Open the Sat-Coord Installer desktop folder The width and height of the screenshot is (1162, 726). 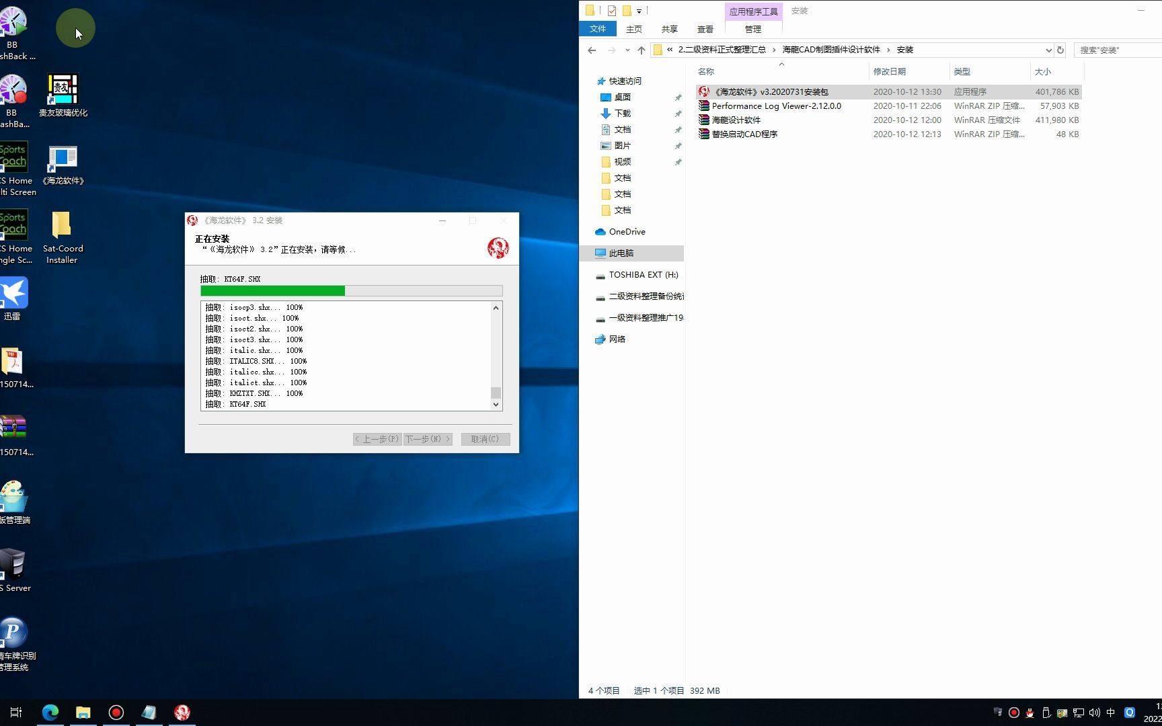(62, 237)
